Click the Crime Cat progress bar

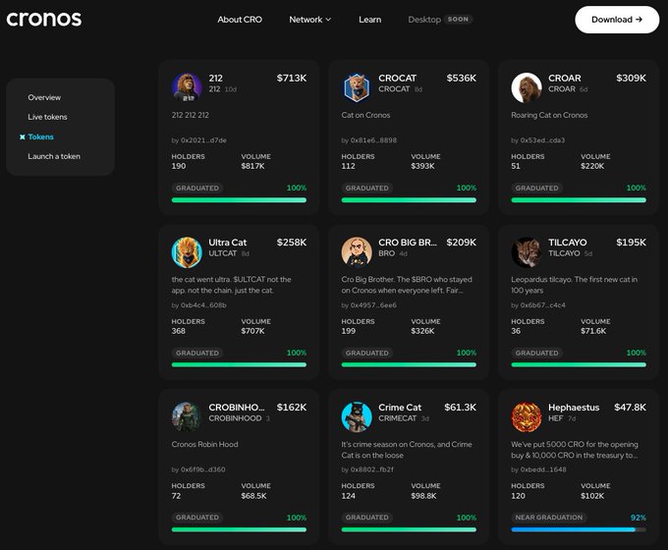pos(409,529)
